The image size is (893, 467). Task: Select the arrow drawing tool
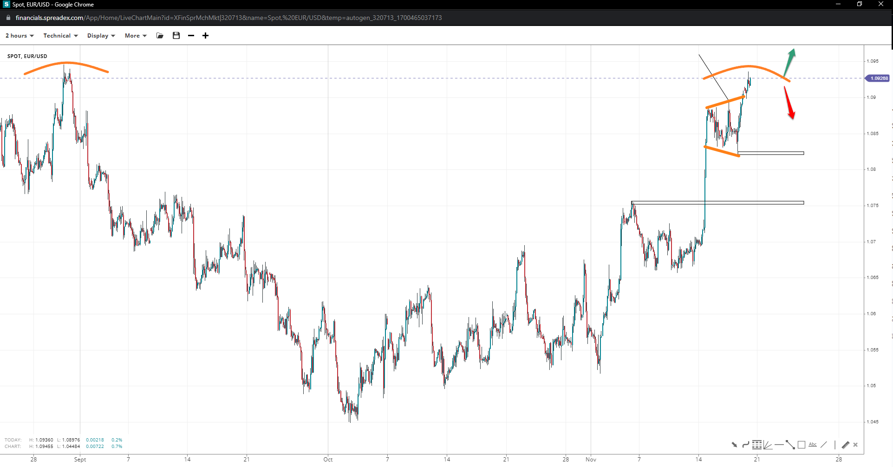tap(734, 445)
